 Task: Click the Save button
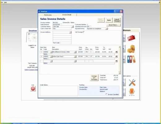[x=109, y=20]
